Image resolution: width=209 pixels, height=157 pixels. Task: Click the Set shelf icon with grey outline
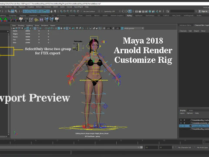(26, 19)
